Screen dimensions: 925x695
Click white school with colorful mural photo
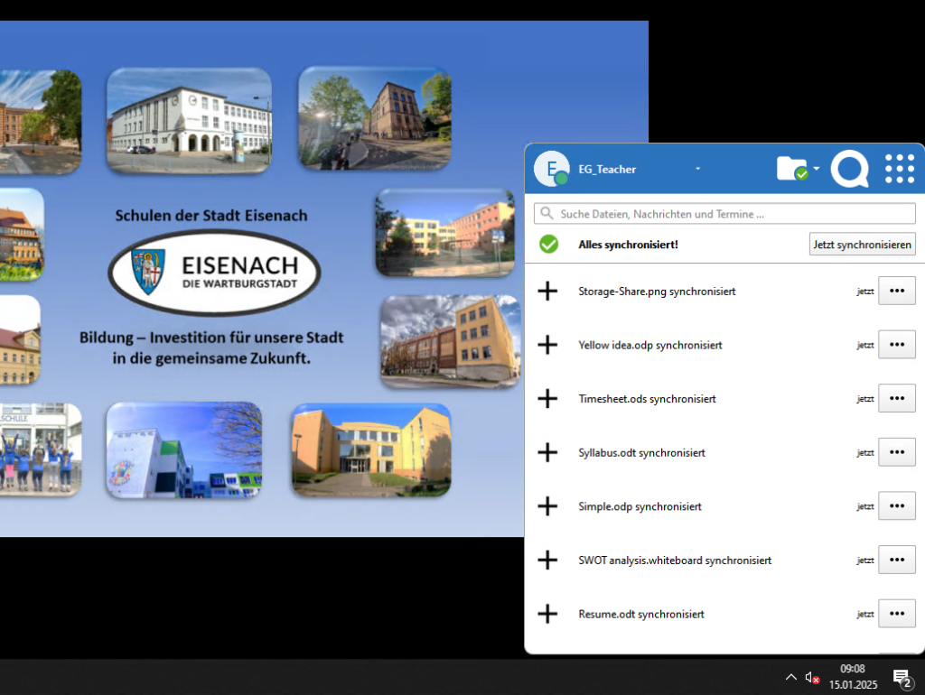tap(184, 450)
